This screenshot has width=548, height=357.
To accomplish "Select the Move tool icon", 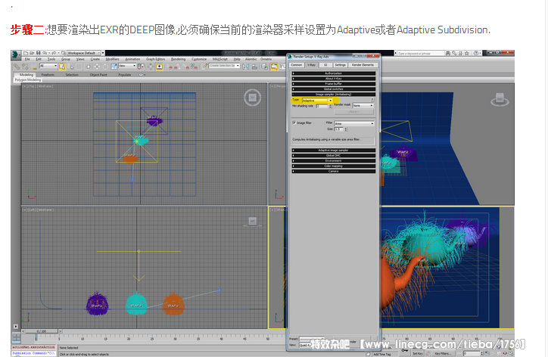I will pyautogui.click(x=97, y=67).
